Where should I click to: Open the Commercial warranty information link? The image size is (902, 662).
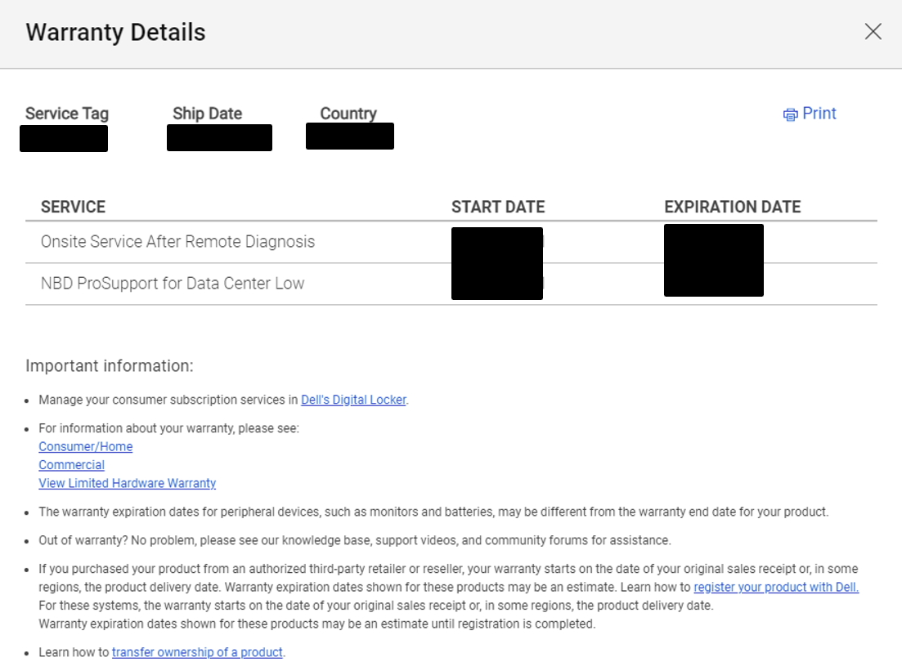tap(71, 464)
